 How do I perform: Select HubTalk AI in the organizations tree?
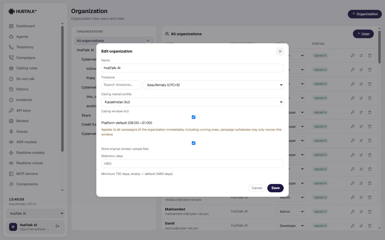[x=85, y=50]
